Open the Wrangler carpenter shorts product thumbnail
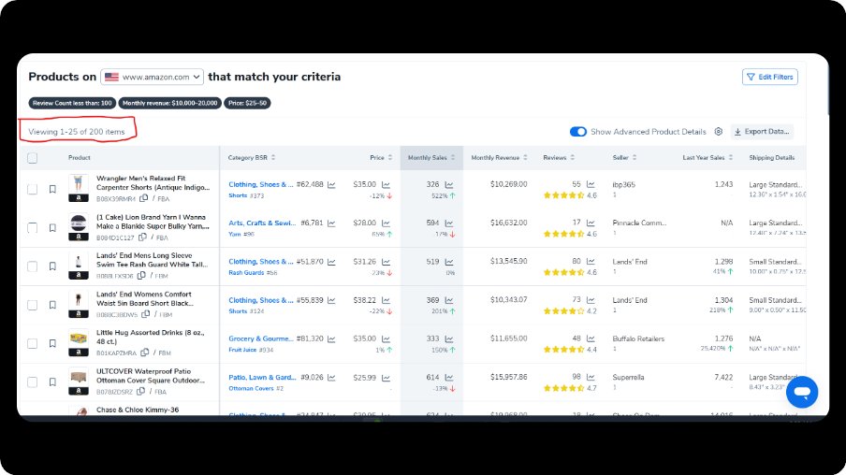The image size is (846, 475). 79,184
